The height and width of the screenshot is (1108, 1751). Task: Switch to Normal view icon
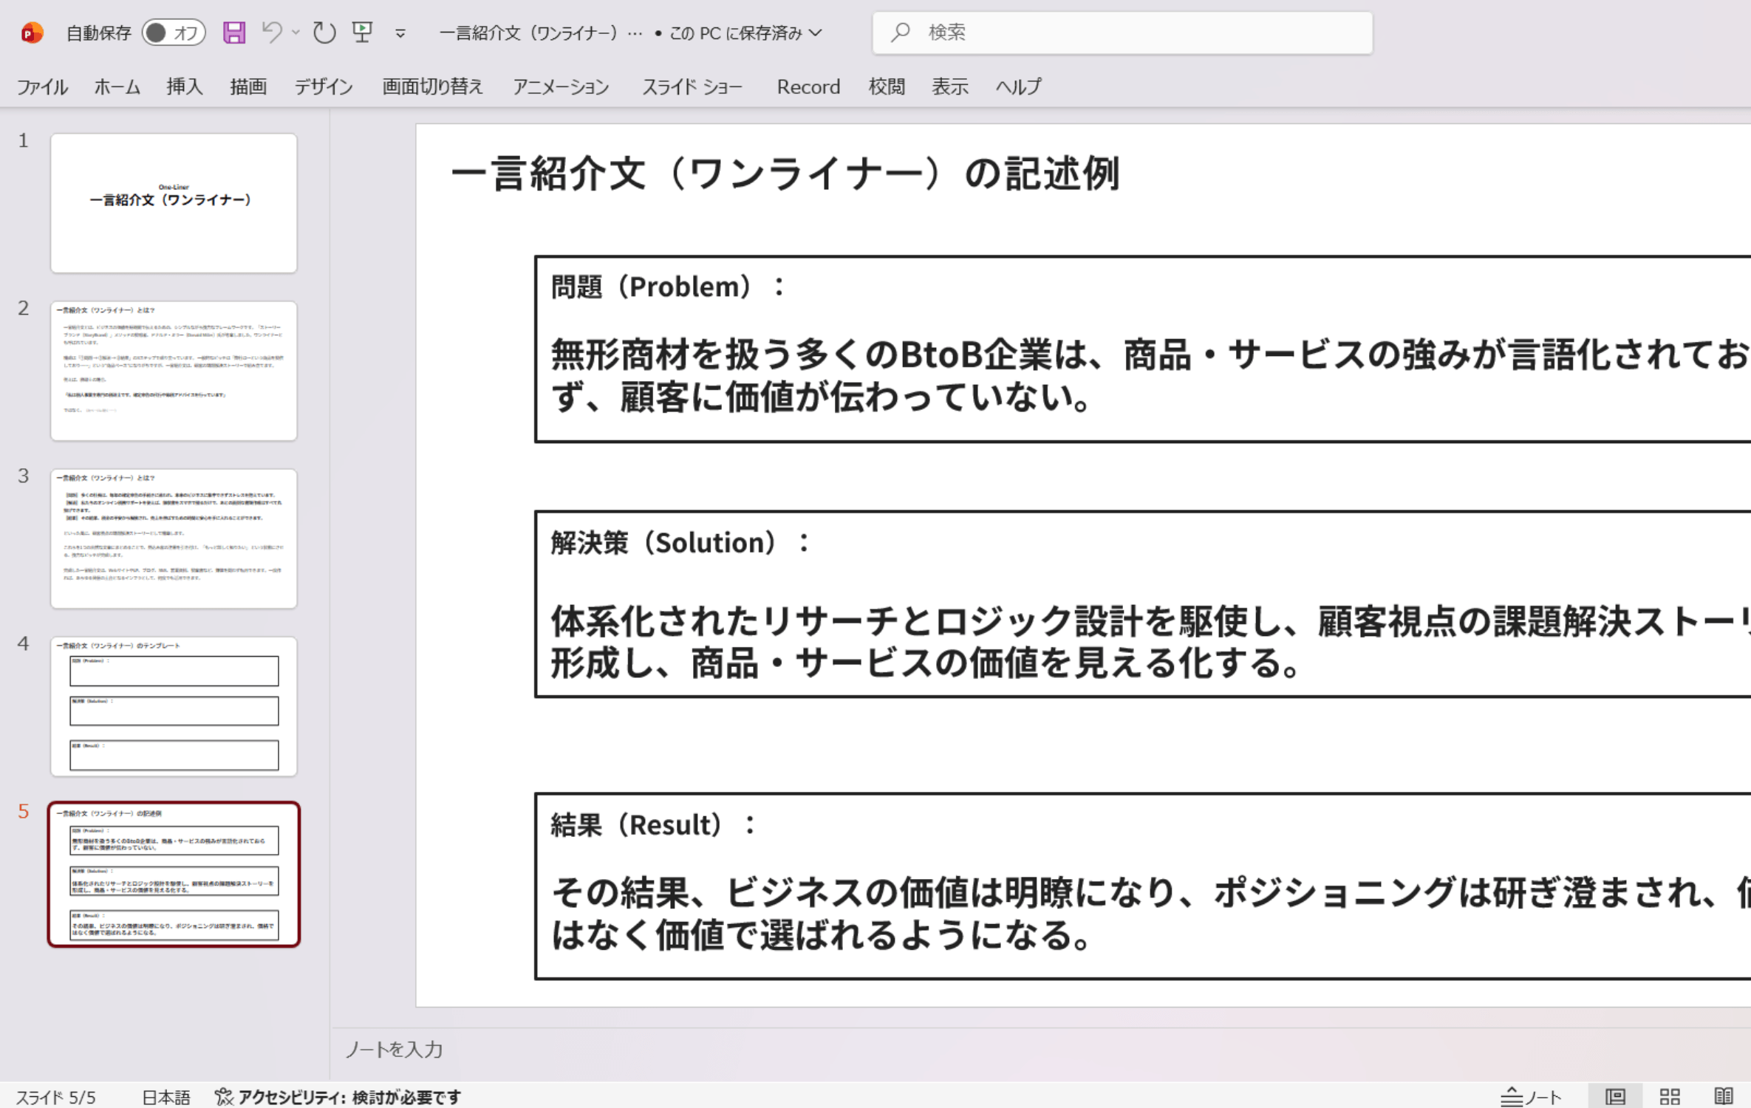[x=1615, y=1097]
